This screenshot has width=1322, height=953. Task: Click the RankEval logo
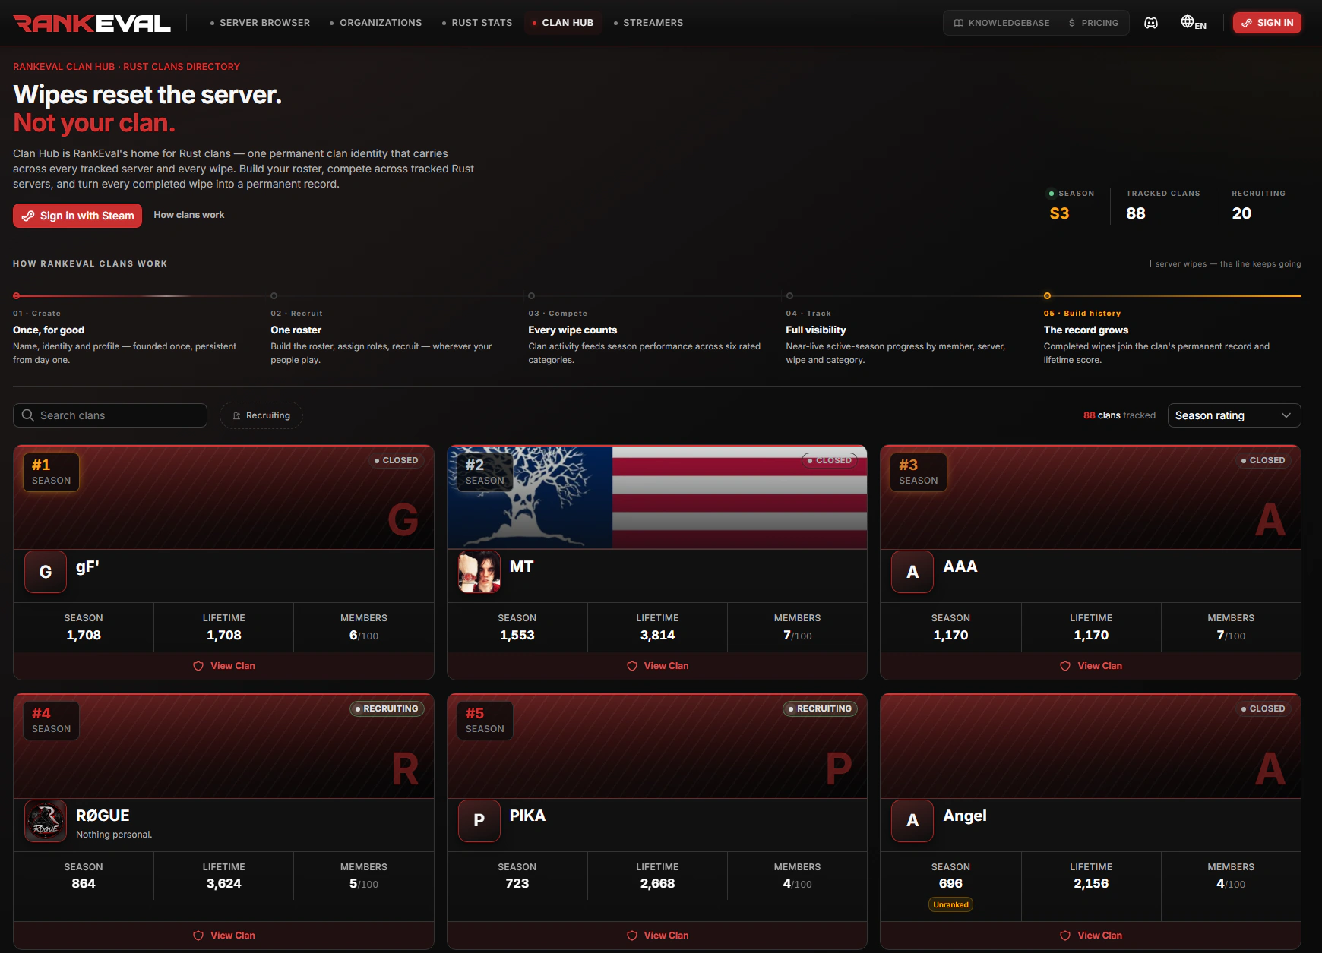(x=92, y=24)
